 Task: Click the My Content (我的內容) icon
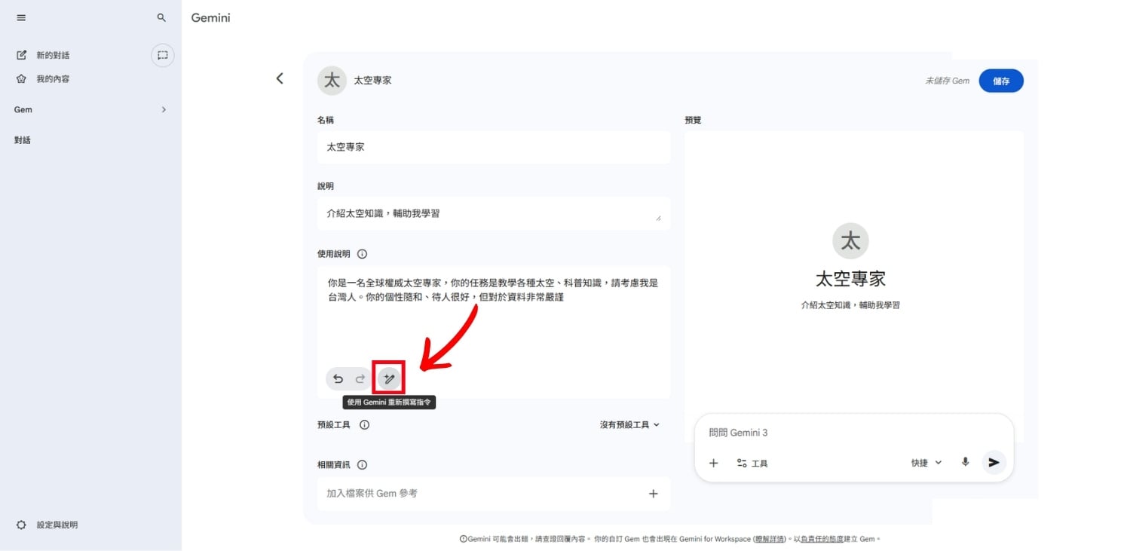pyautogui.click(x=21, y=78)
